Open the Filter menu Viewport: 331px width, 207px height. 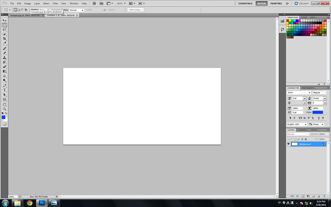[x=55, y=3]
